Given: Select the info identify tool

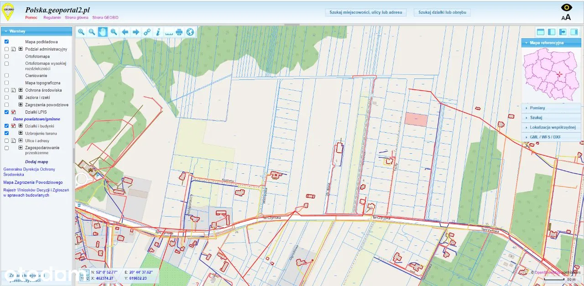Looking at the screenshot, I should pyautogui.click(x=158, y=32).
